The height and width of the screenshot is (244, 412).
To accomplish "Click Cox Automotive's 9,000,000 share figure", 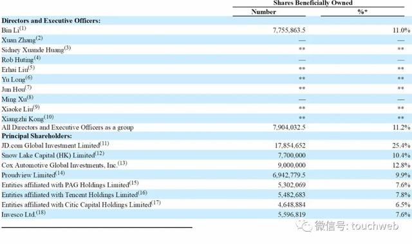I will [292, 165].
